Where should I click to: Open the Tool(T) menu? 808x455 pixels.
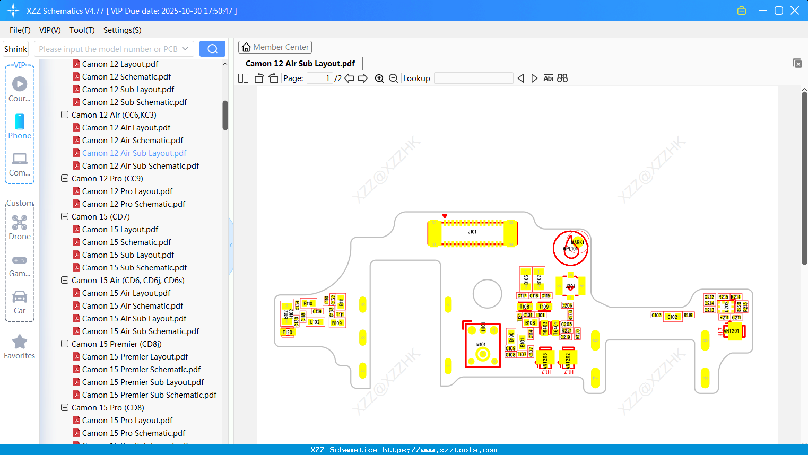click(x=82, y=30)
